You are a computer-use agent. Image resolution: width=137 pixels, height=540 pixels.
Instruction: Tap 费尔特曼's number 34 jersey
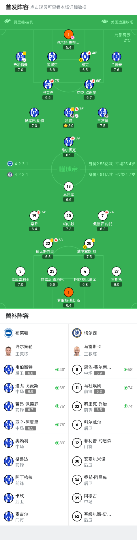(x=20, y=57)
